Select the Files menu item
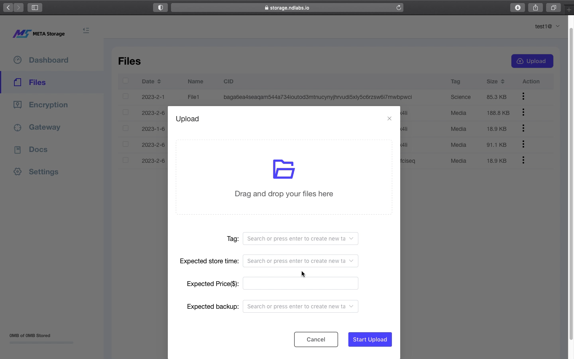Viewport: 574px width, 359px height. 52,82
